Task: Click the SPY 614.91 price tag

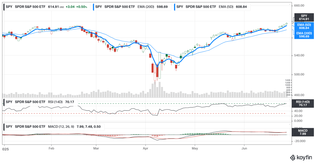Action: point(304,17)
